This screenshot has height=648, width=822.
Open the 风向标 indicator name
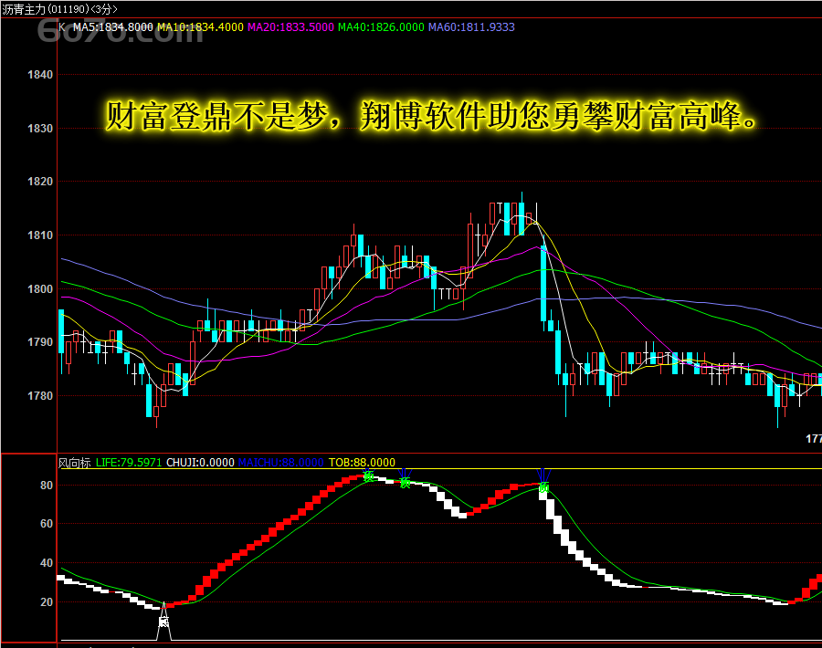[75, 463]
